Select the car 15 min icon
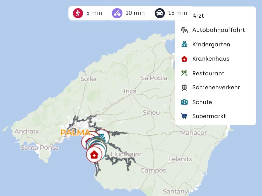Image resolution: width=262 pixels, height=196 pixels. point(160,13)
